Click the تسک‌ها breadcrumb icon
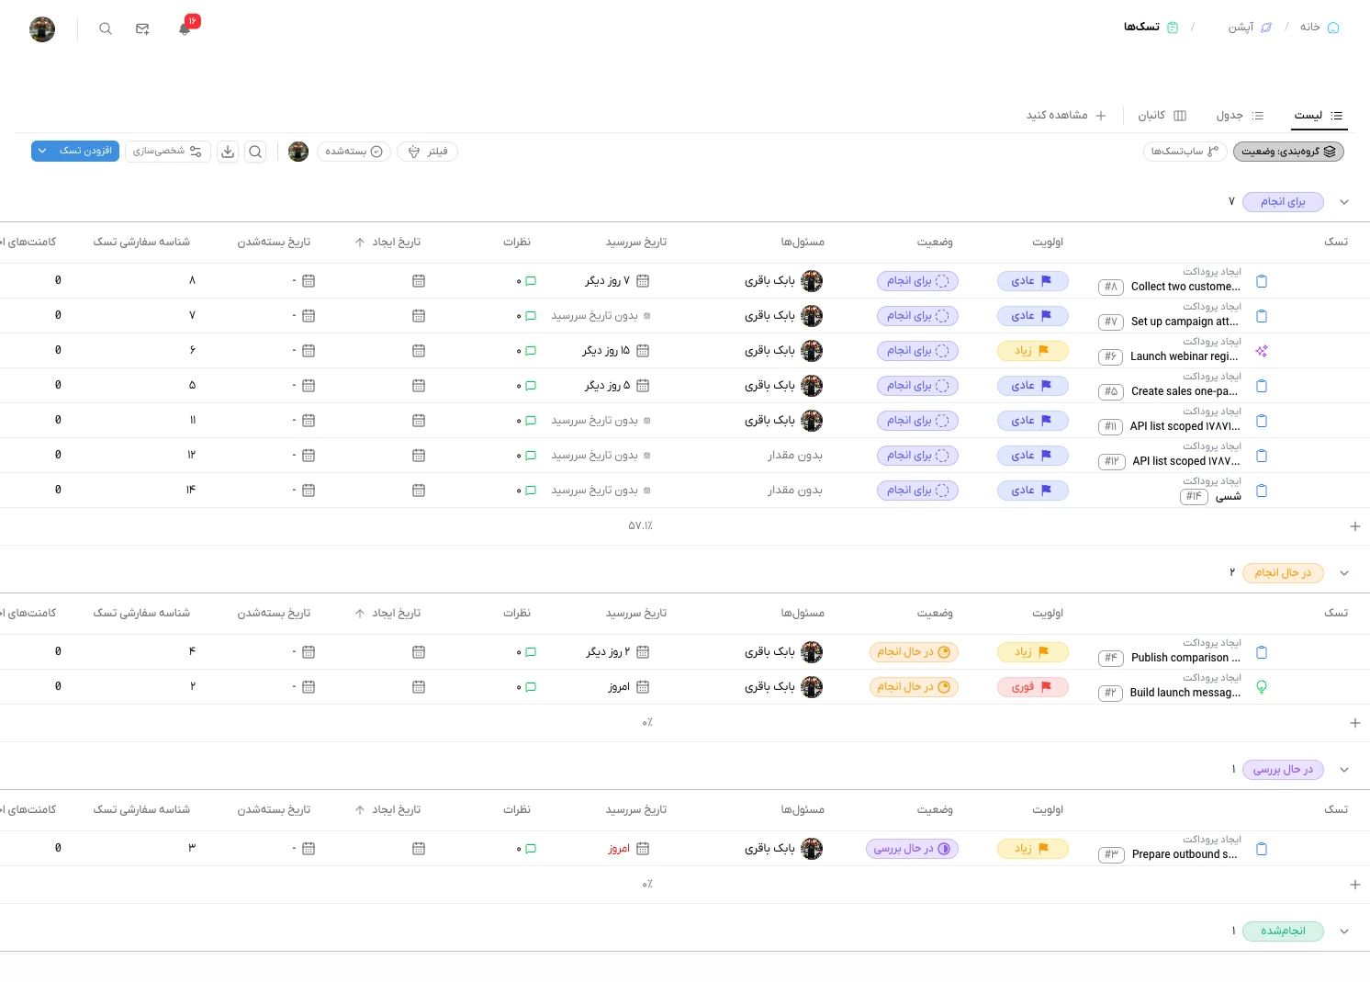The image size is (1370, 982). [x=1173, y=28]
